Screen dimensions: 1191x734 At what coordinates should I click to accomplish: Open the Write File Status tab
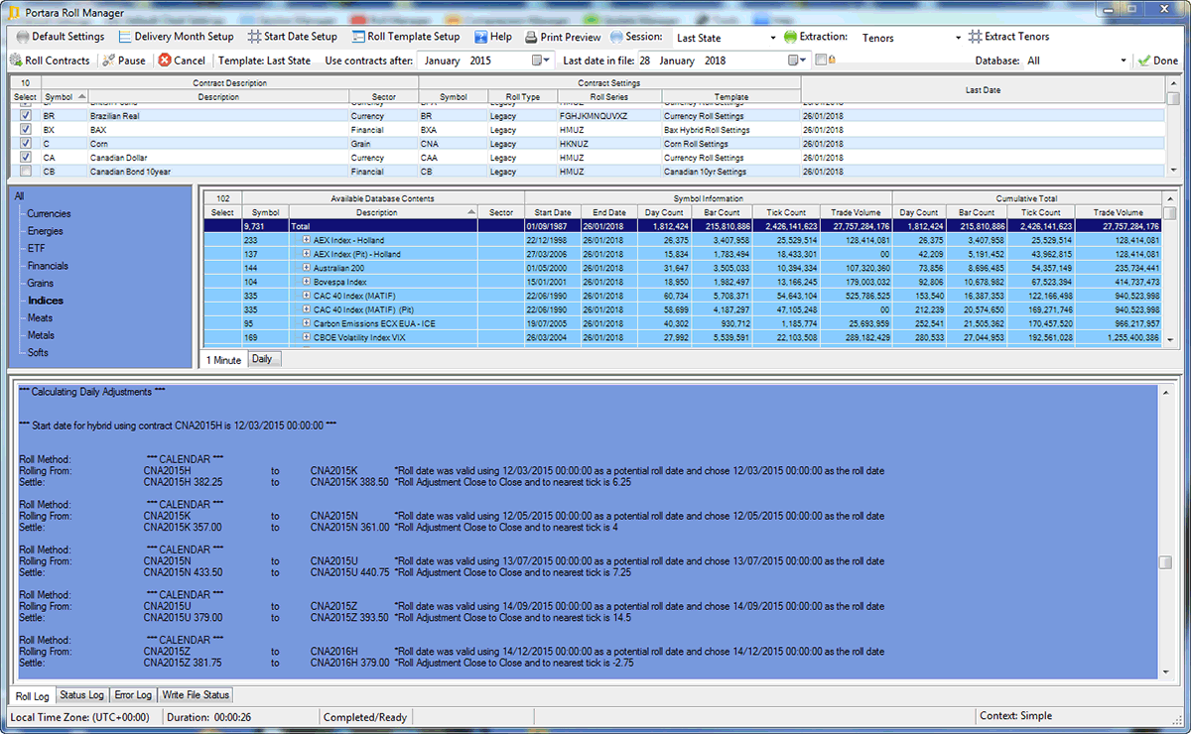click(x=196, y=694)
